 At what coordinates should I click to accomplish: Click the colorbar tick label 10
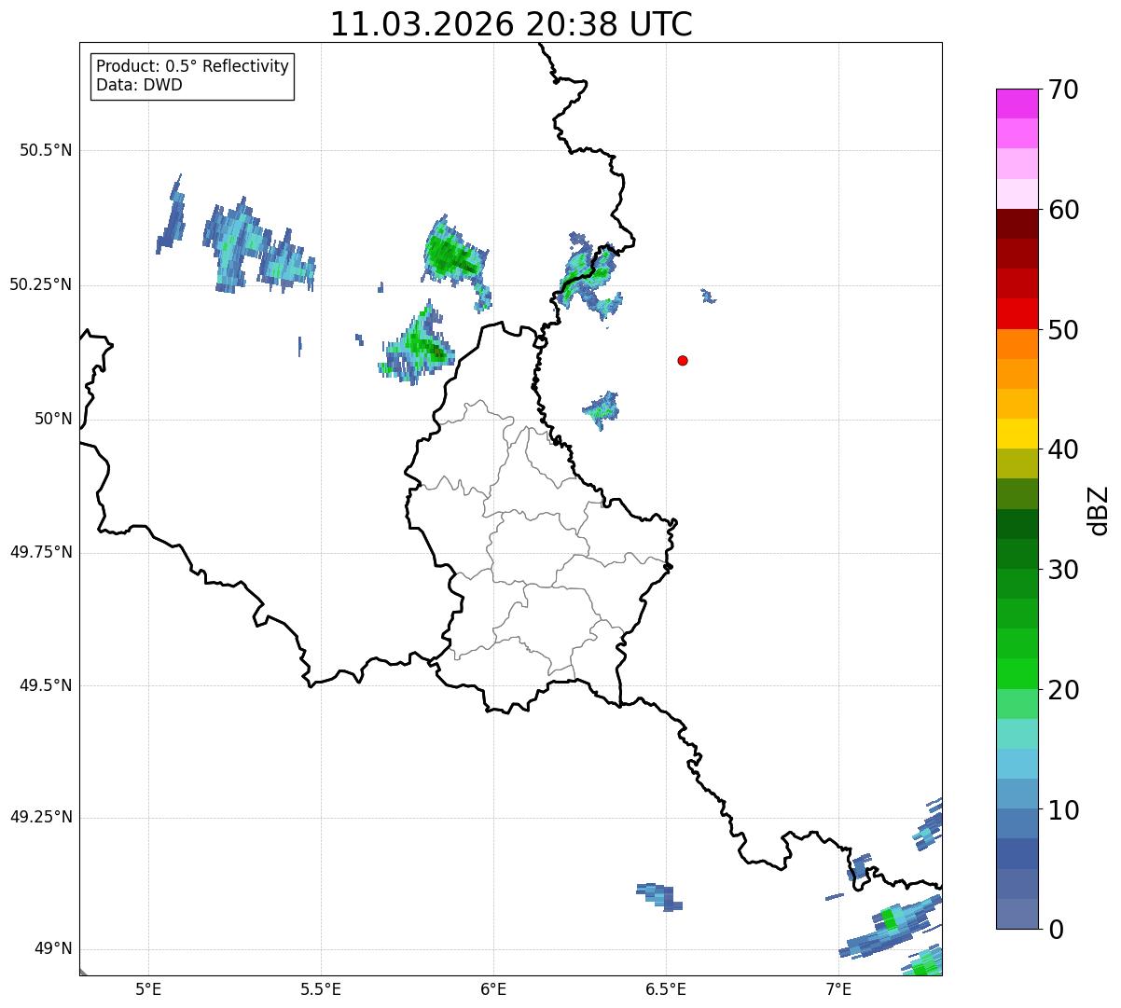coord(1063,810)
